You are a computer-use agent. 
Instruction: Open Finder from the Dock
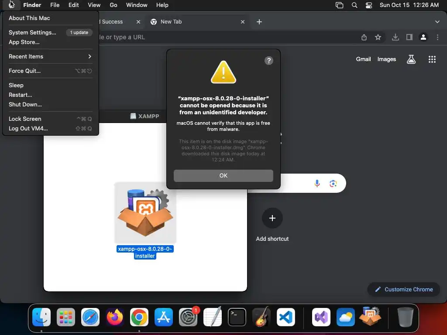coord(41,317)
